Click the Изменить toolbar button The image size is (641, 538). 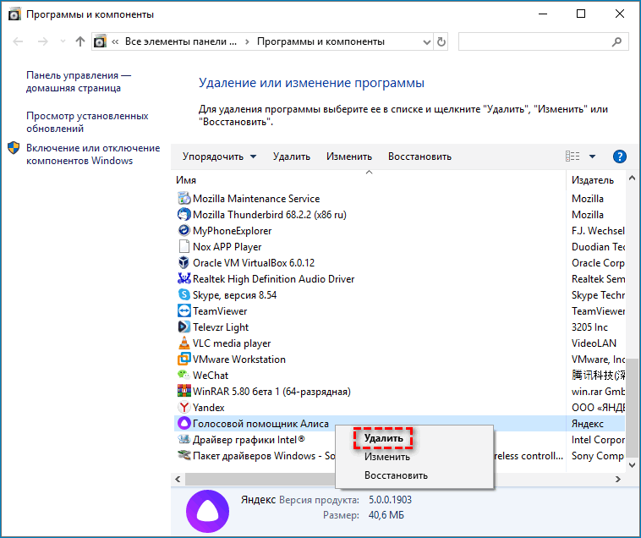[x=349, y=156]
